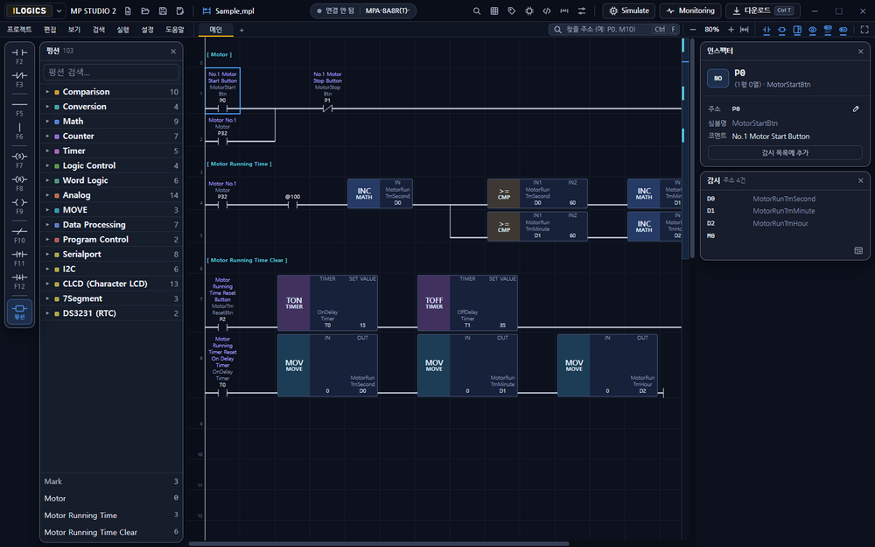Image resolution: width=875 pixels, height=547 pixels.
Task: Open the search magnifier icon in top toolbar
Action: click(477, 11)
